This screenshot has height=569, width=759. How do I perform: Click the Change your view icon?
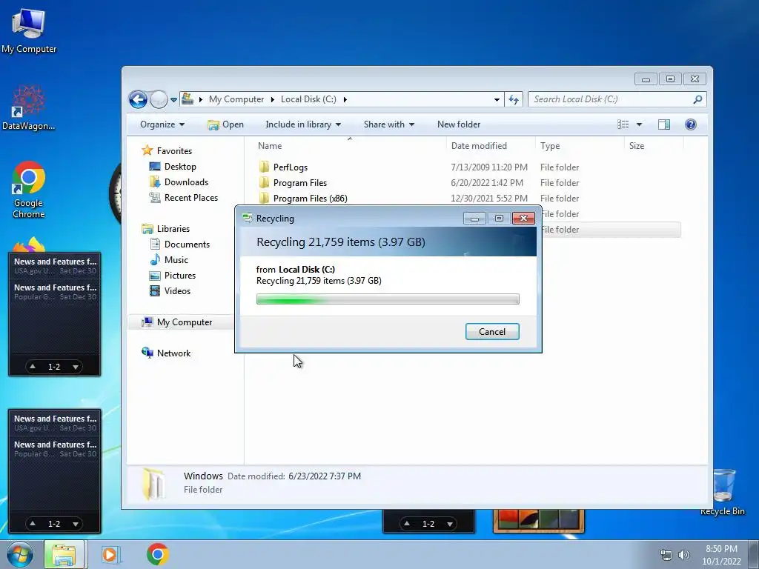click(623, 124)
